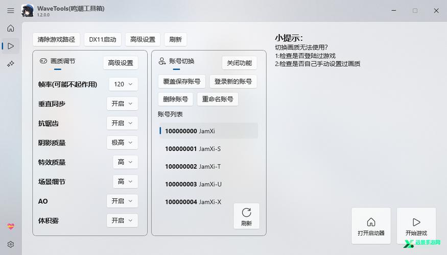Click tip text 1:检查是否登陆过游戏
This screenshot has height=255, width=447.
[305, 56]
